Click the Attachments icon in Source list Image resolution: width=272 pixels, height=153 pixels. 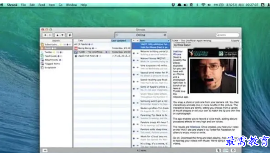coord(42,60)
